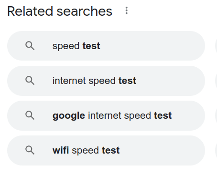
Task: Click the magnifier icon beside "wifi speed test"
Action: pyautogui.click(x=30, y=150)
